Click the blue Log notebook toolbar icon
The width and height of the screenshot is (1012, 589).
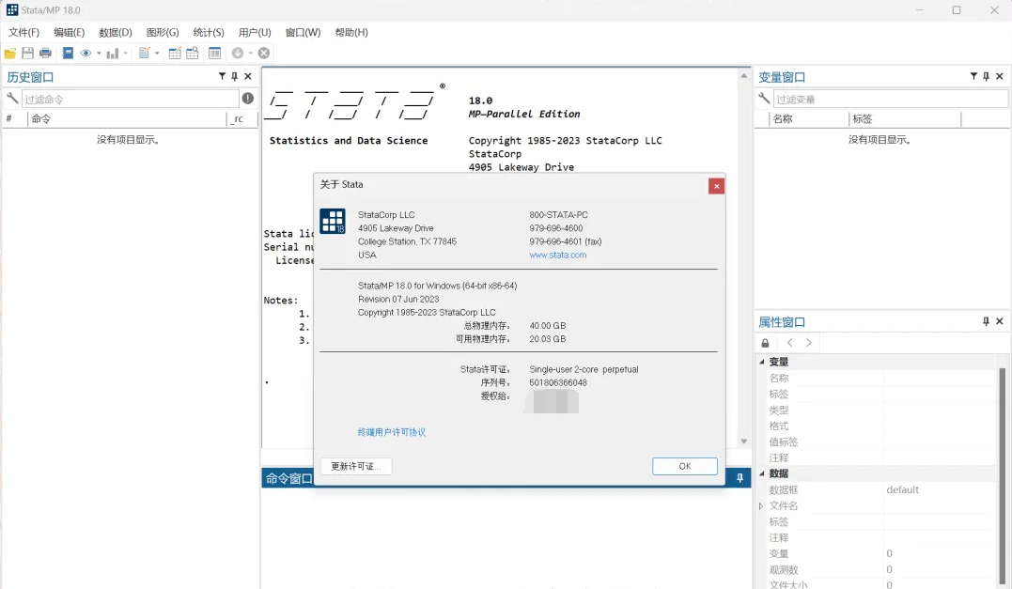point(68,54)
